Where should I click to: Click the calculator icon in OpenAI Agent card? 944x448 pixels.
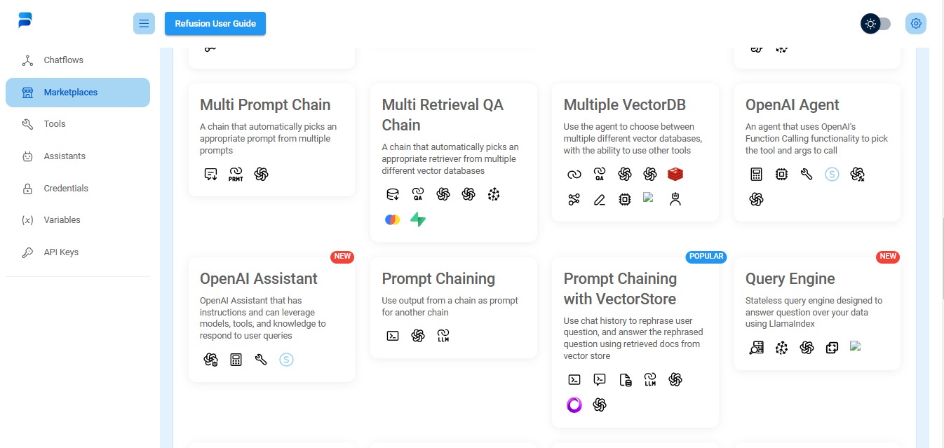[x=756, y=174]
